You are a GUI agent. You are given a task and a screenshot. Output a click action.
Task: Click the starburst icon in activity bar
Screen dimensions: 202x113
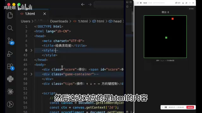(x=10, y=92)
